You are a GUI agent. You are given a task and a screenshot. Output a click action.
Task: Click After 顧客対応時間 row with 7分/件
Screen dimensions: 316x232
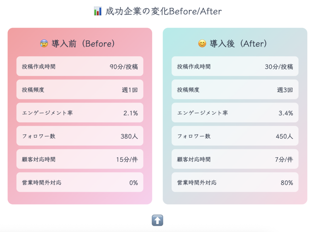click(x=235, y=159)
